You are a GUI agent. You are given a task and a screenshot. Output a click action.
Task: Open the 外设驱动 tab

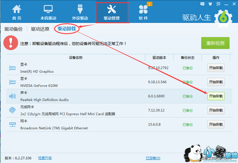[80, 12]
